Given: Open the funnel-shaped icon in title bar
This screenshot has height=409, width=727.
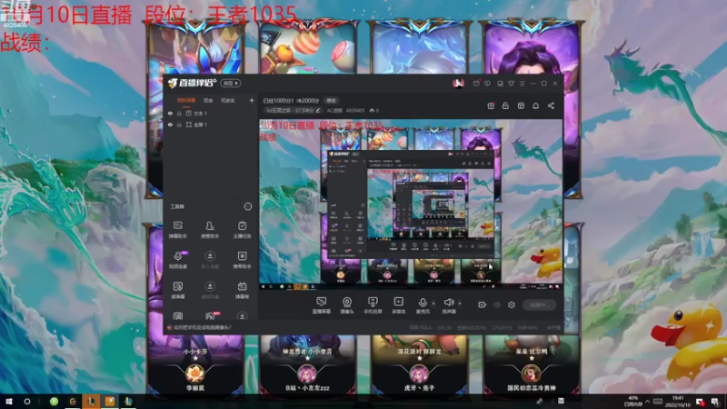Looking at the screenshot, I should click(x=511, y=84).
